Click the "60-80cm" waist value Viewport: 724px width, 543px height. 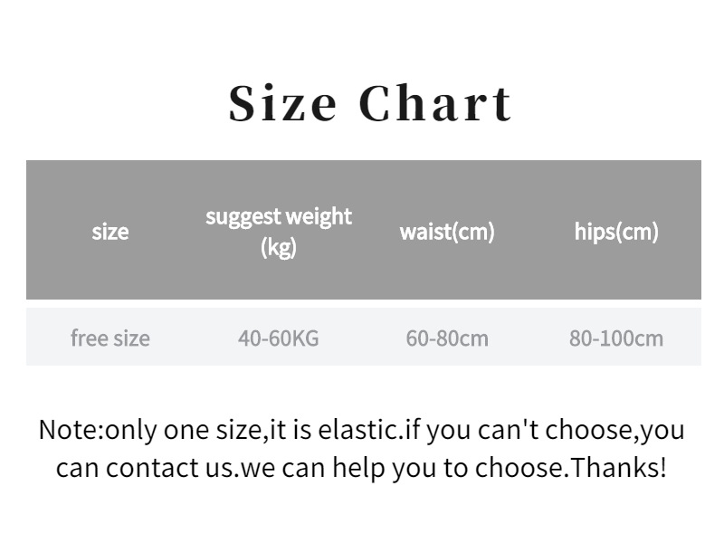point(447,338)
